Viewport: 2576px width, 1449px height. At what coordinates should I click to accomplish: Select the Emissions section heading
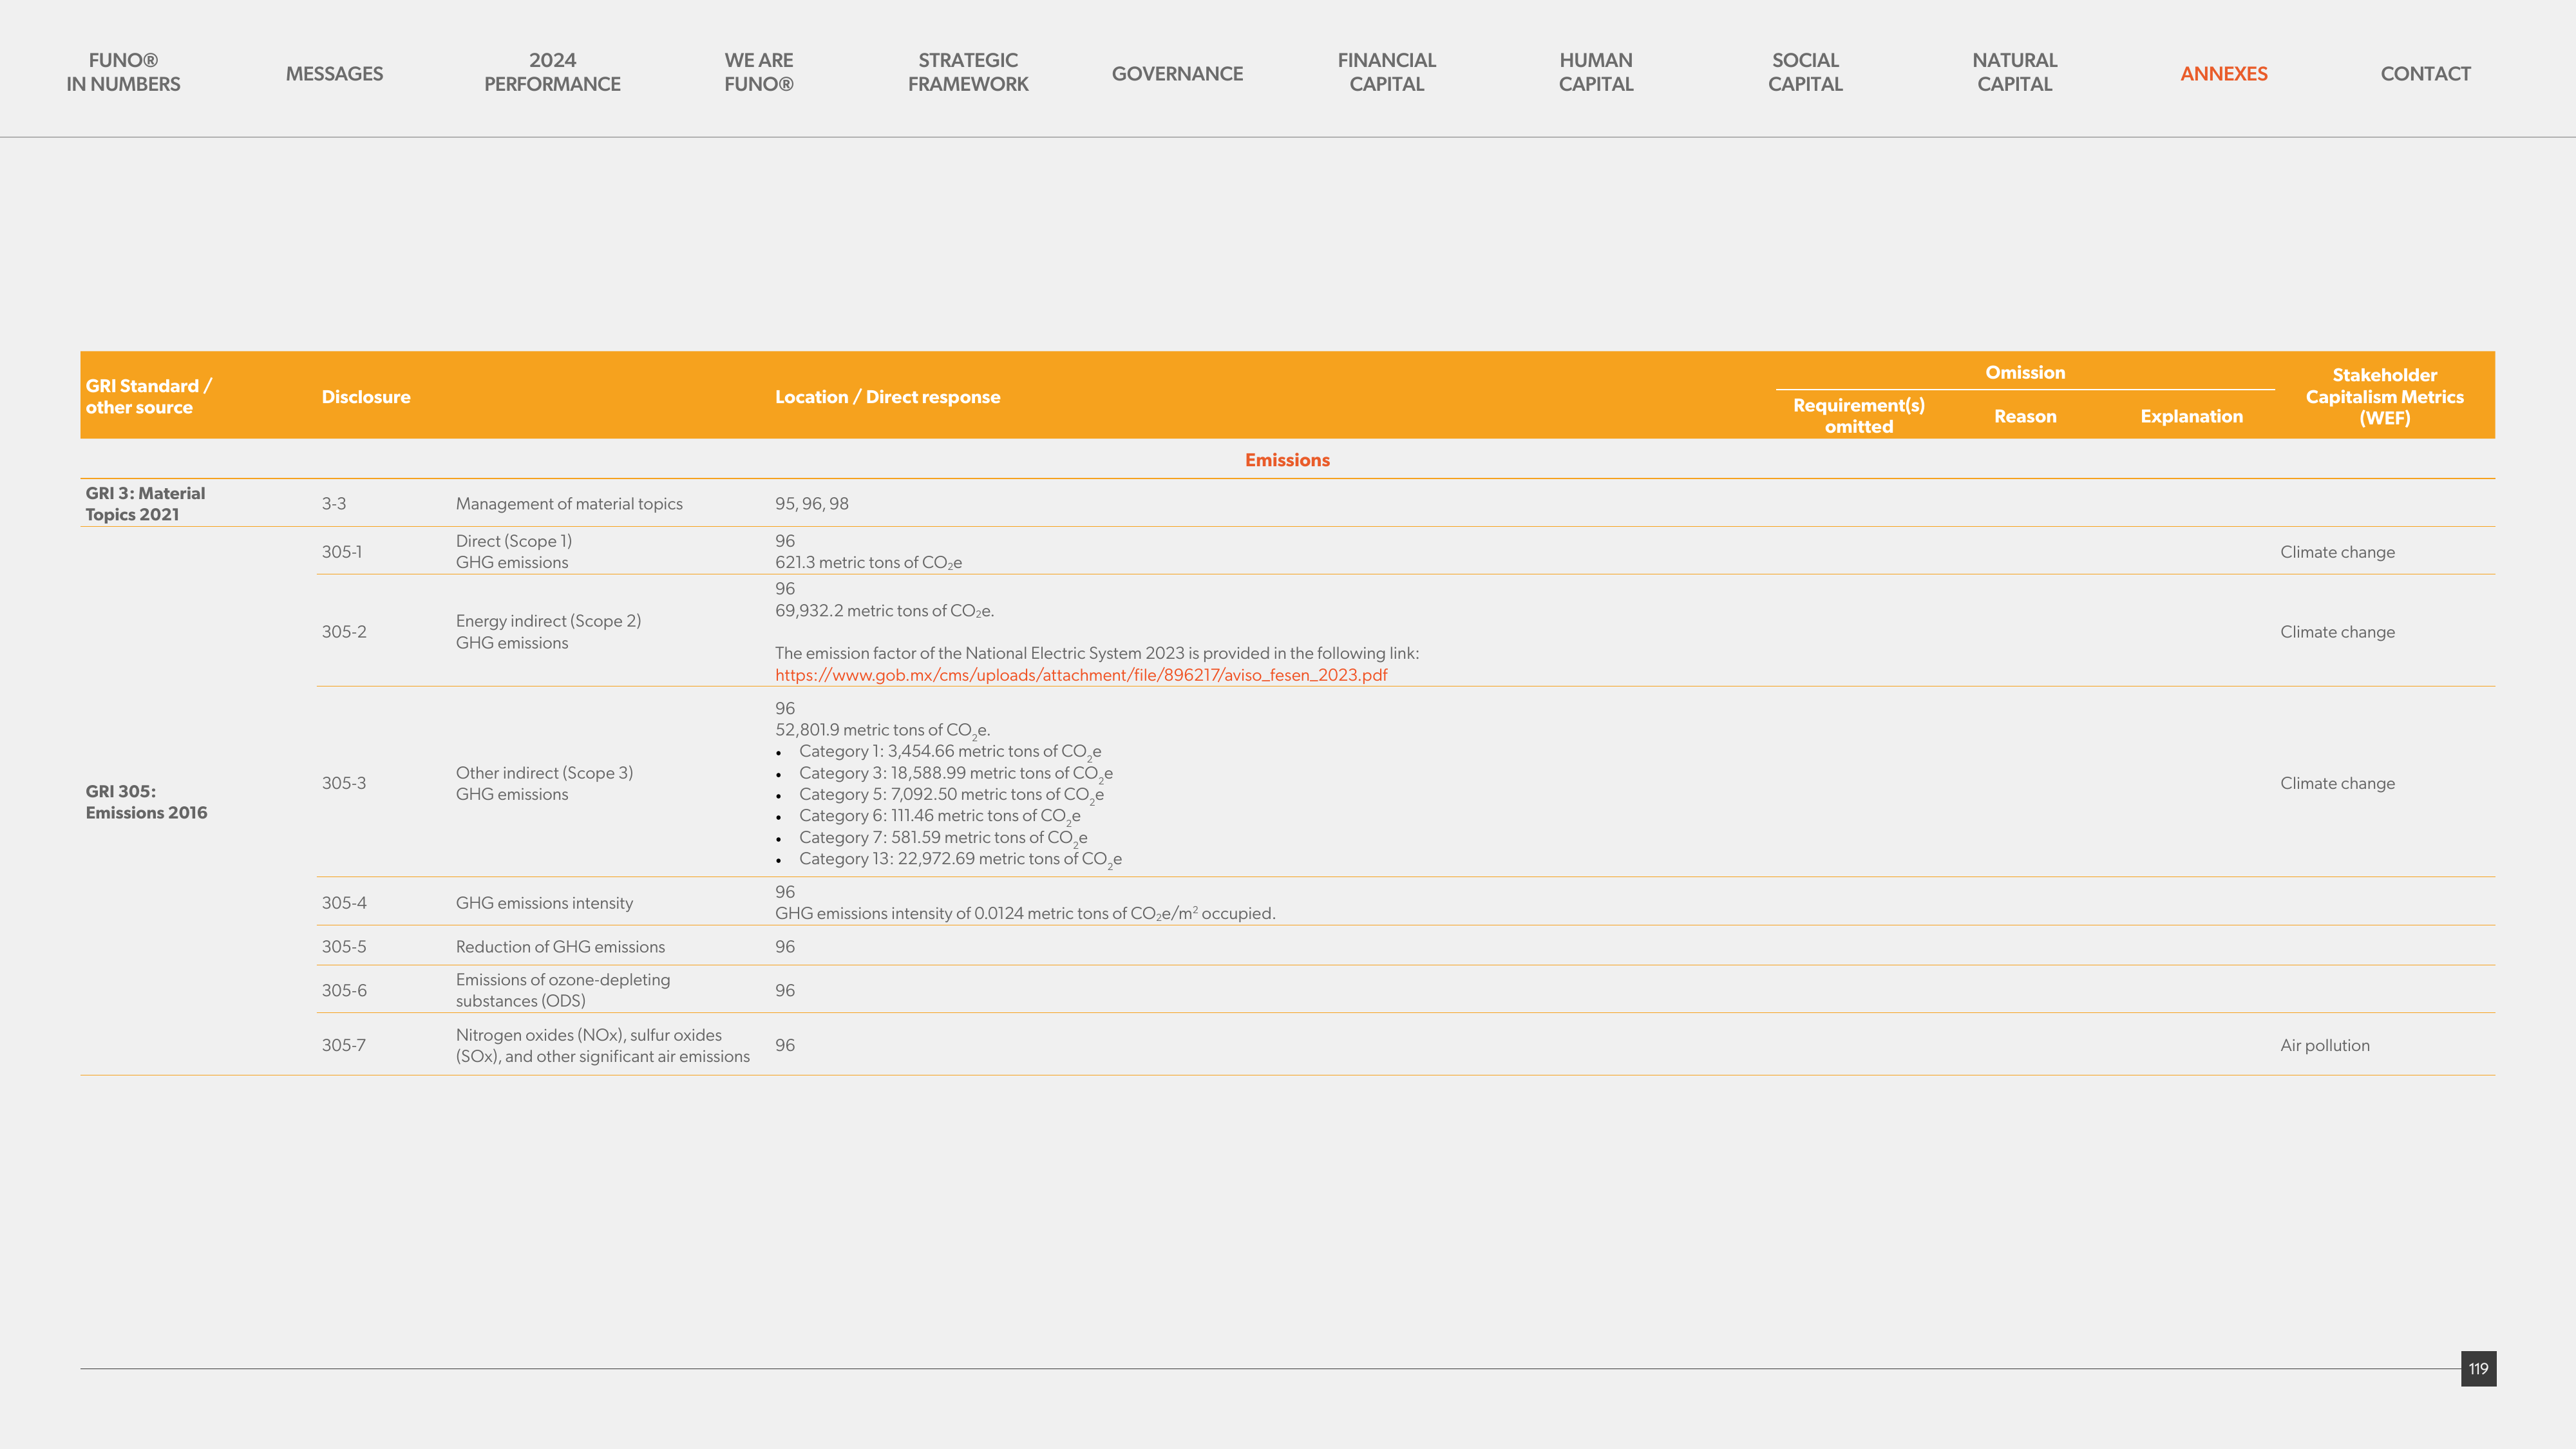(1287, 460)
